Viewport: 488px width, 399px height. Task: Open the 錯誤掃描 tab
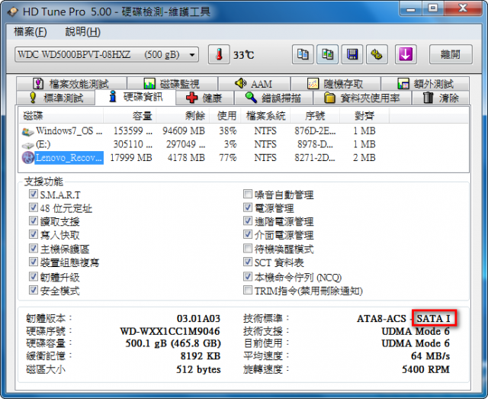[274, 98]
